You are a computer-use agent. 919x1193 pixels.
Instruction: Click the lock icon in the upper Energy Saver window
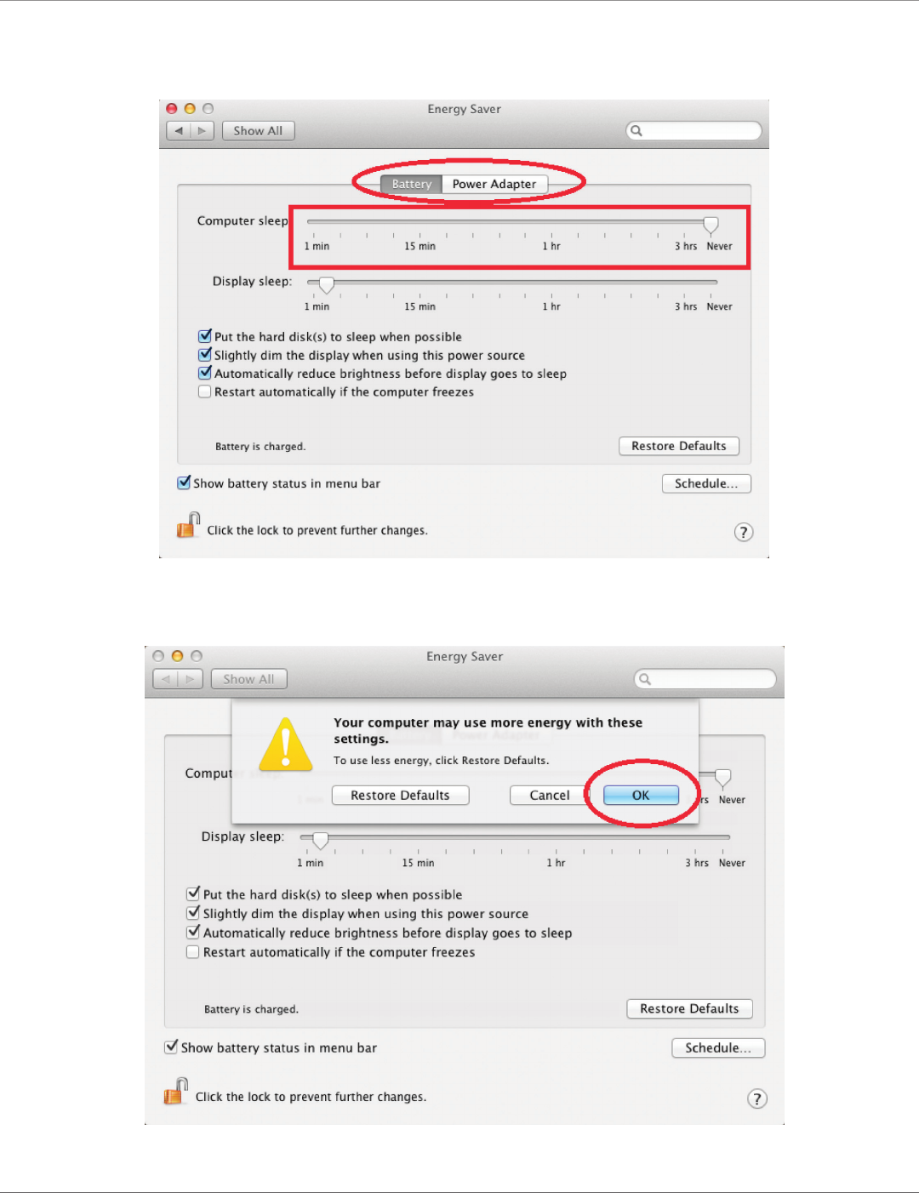pyautogui.click(x=188, y=525)
